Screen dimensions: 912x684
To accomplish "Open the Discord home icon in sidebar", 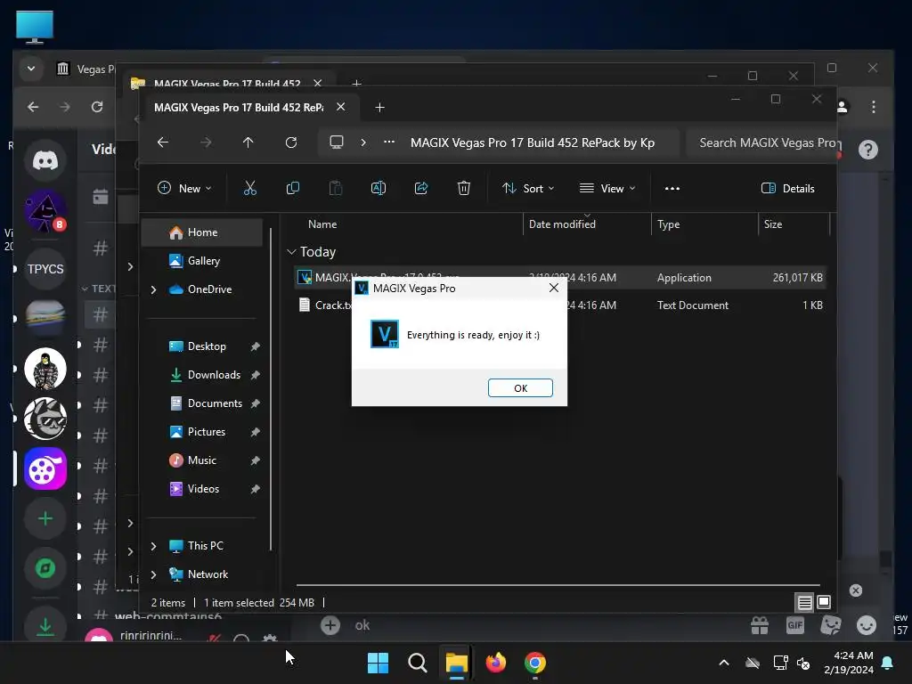I will [x=45, y=160].
